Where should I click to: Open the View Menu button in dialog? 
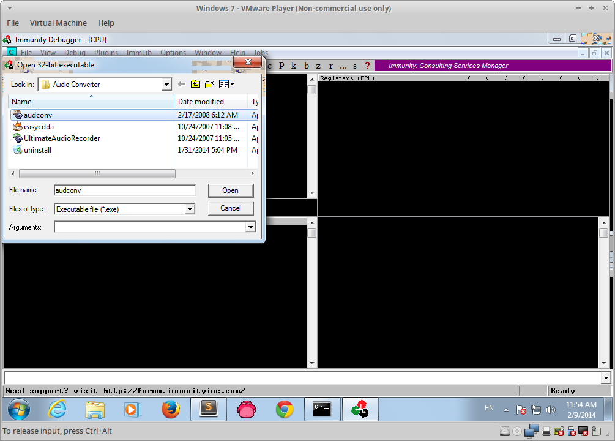pyautogui.click(x=226, y=84)
